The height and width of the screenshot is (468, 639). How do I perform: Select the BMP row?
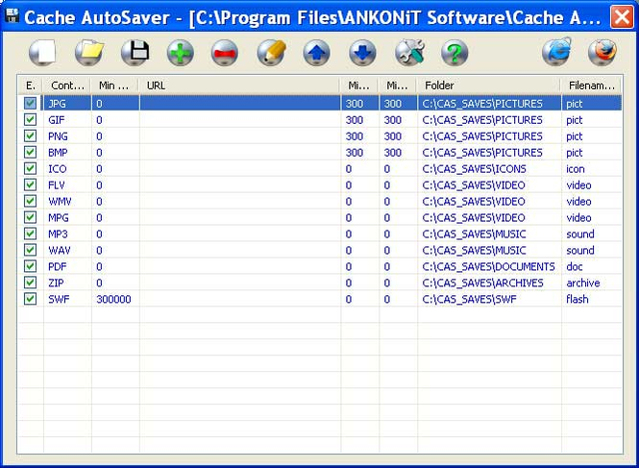coord(320,153)
